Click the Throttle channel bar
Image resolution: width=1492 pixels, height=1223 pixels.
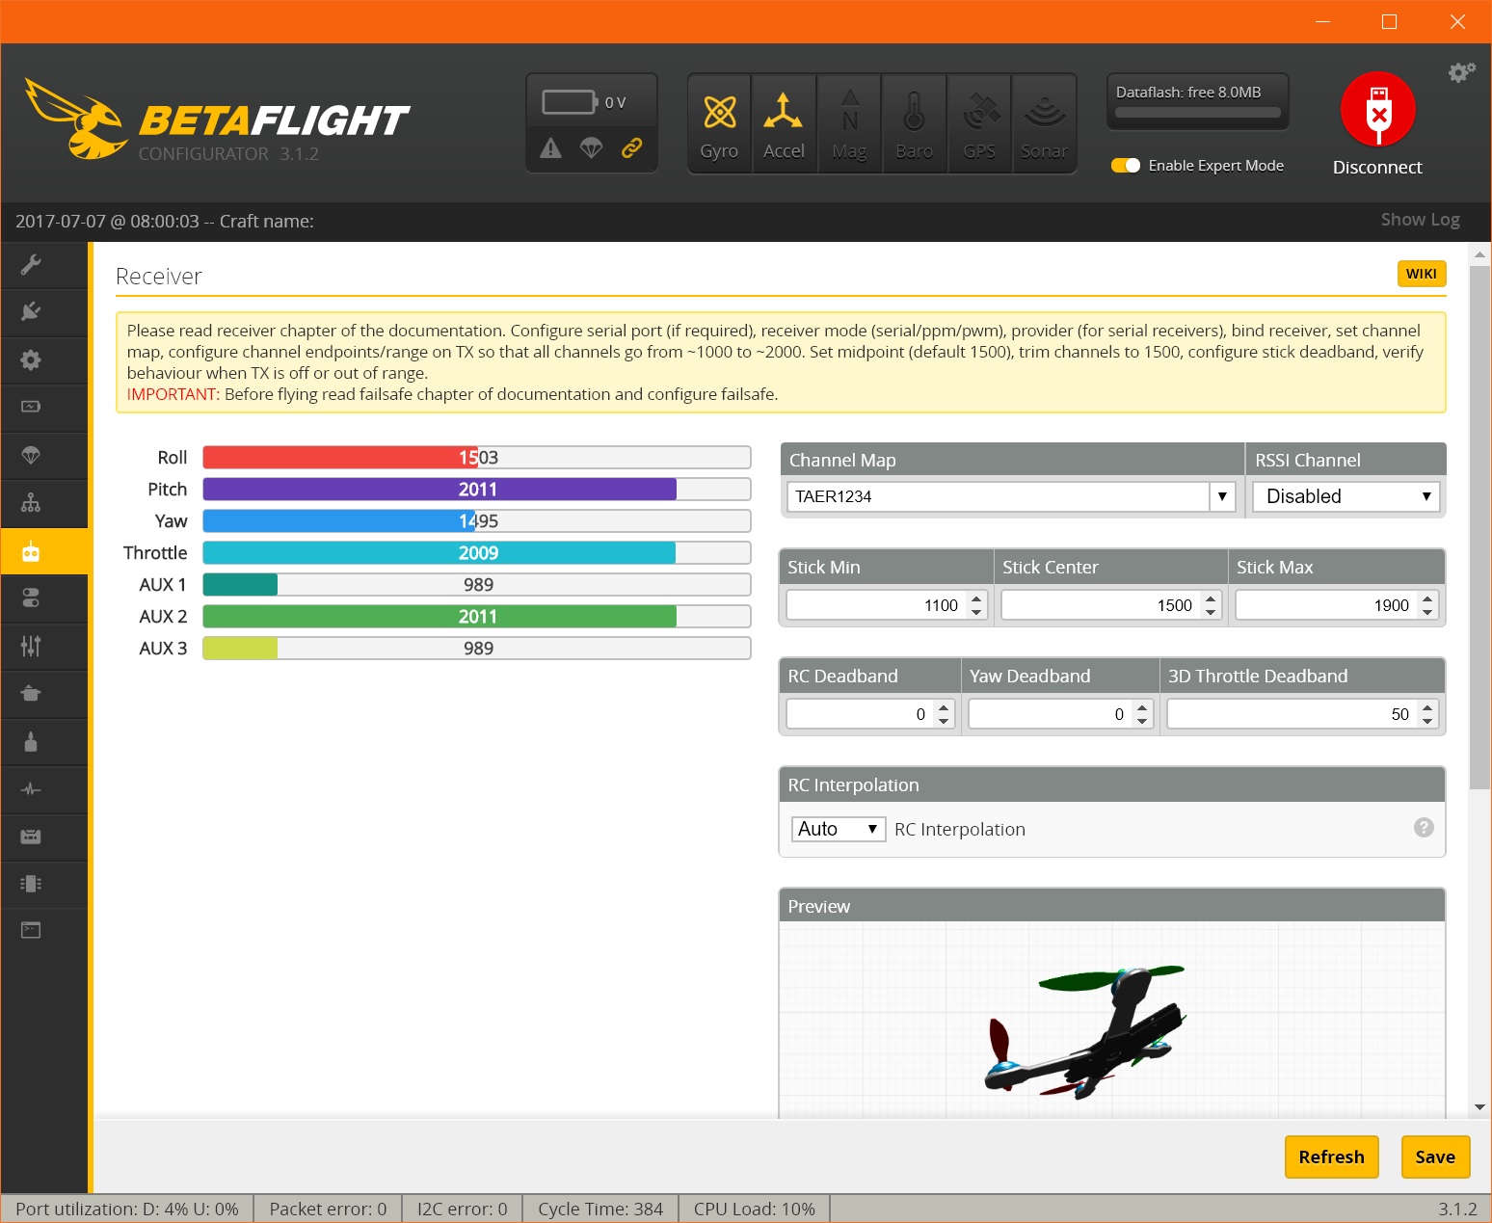tap(477, 553)
